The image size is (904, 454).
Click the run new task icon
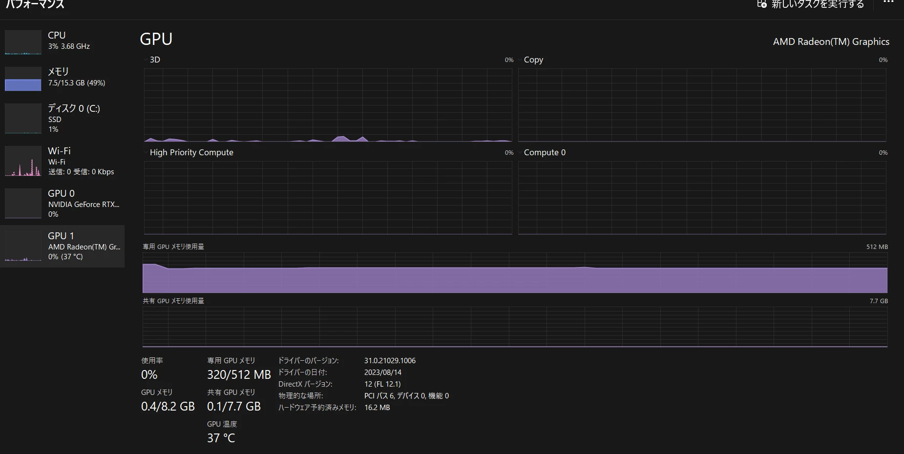point(761,4)
